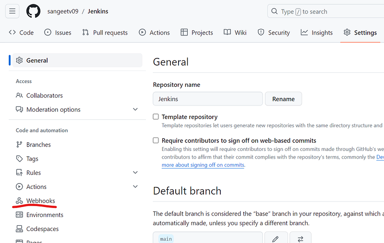384x243 pixels.
Task: Open the Security tab
Action: (274, 33)
